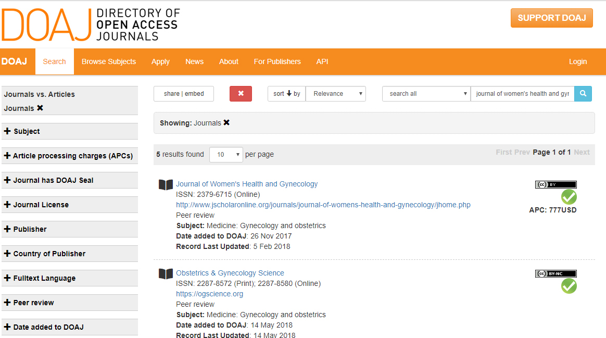Screen dimensions: 606x338
Task: Open the search all field dropdown
Action: tap(426, 94)
